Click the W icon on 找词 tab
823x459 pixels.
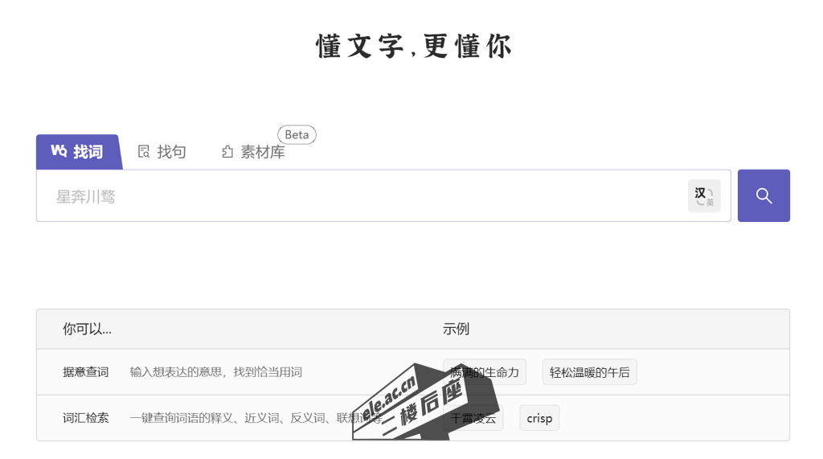pos(59,151)
